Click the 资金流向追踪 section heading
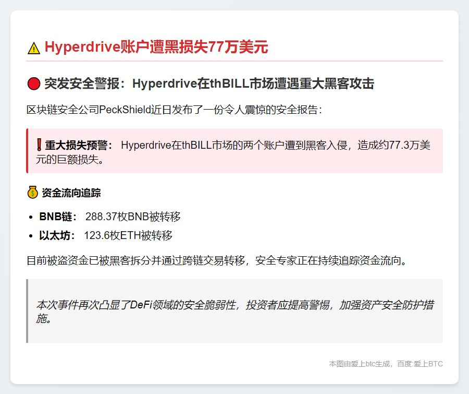The height and width of the screenshot is (394, 469). [x=71, y=193]
